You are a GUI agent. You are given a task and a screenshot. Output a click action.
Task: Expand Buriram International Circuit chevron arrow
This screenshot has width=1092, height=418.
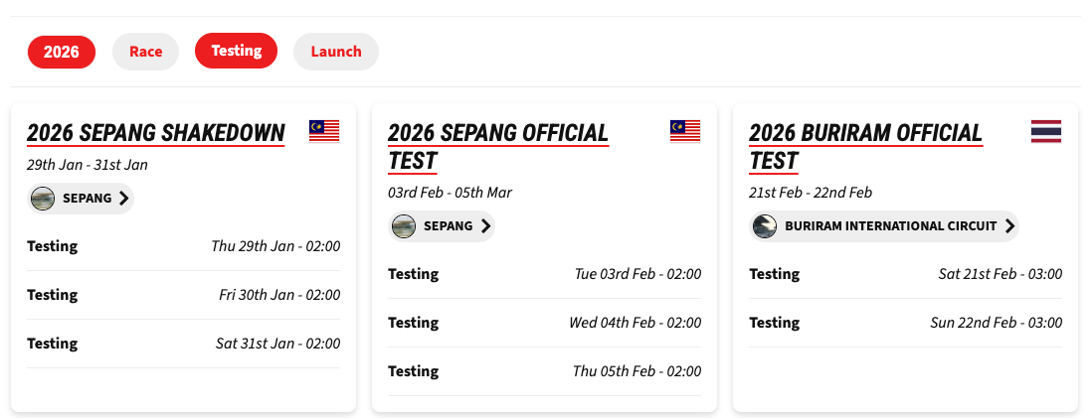tap(1009, 226)
